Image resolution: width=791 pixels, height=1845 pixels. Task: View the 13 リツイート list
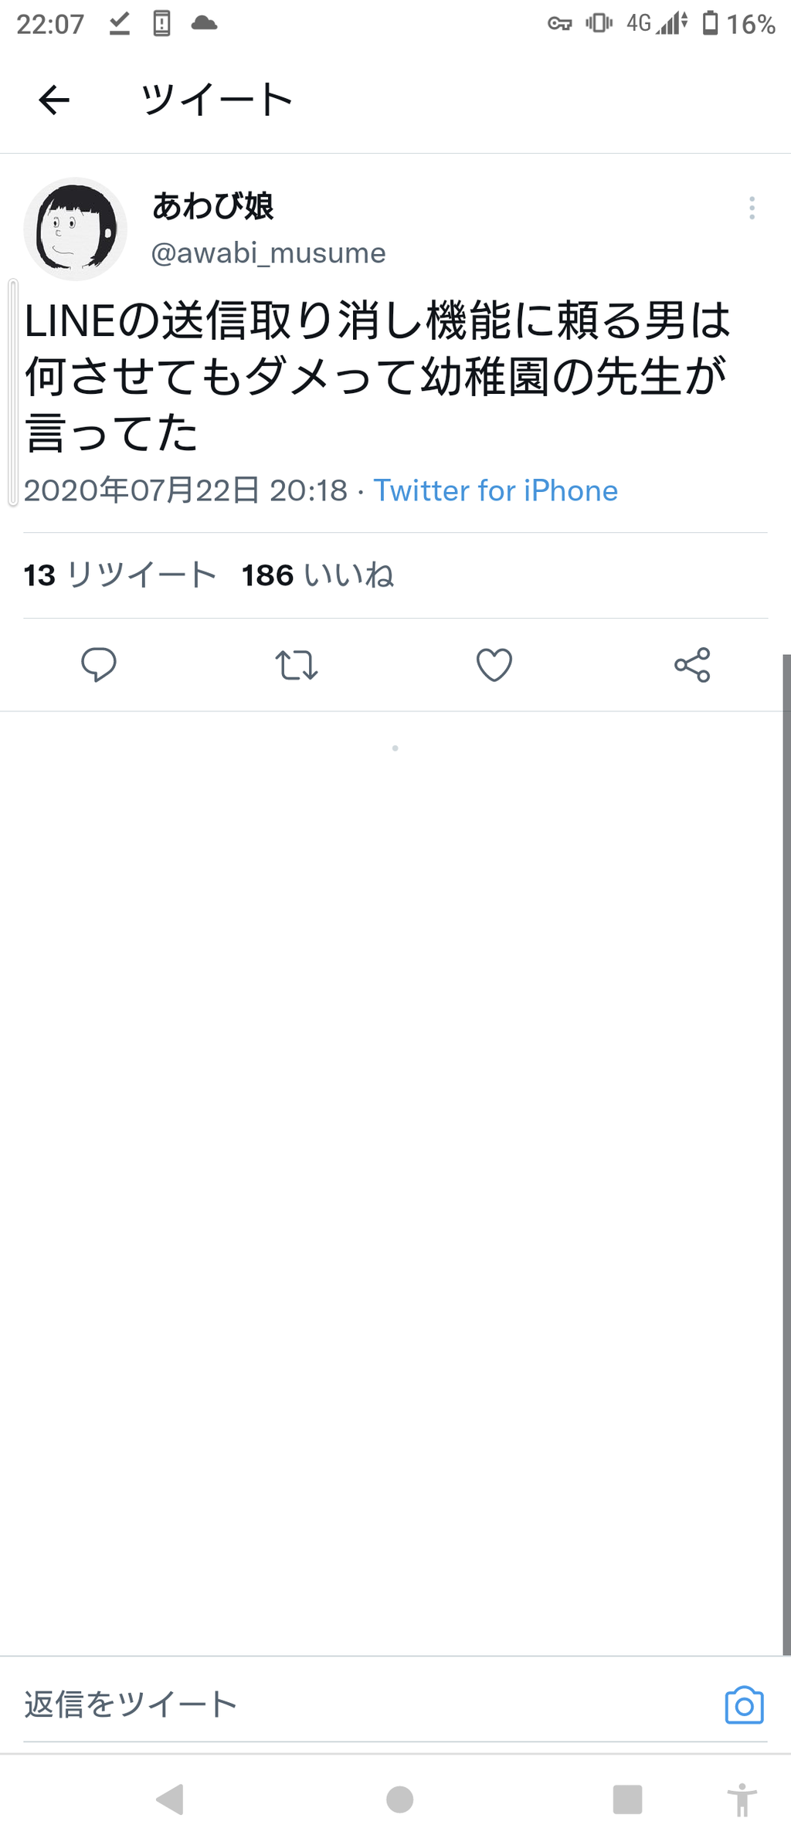point(120,575)
